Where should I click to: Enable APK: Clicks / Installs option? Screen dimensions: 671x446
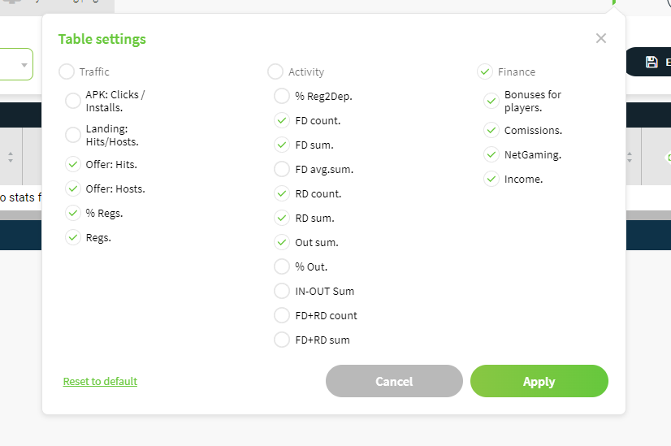[73, 101]
